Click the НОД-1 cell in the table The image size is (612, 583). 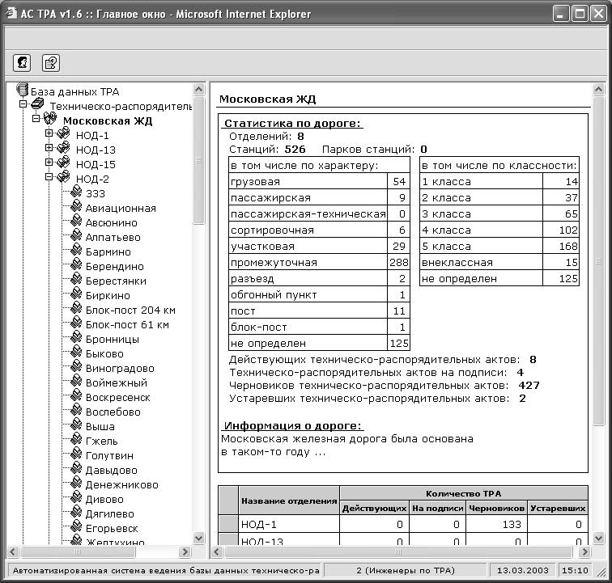click(x=289, y=524)
